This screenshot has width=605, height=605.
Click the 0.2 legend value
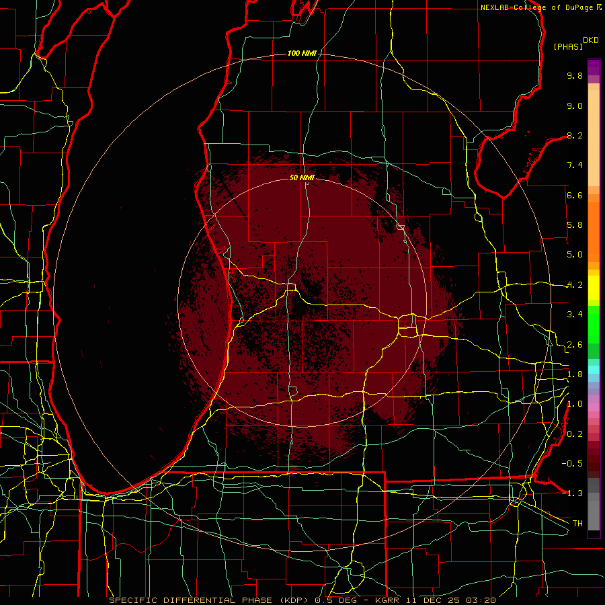(x=575, y=434)
